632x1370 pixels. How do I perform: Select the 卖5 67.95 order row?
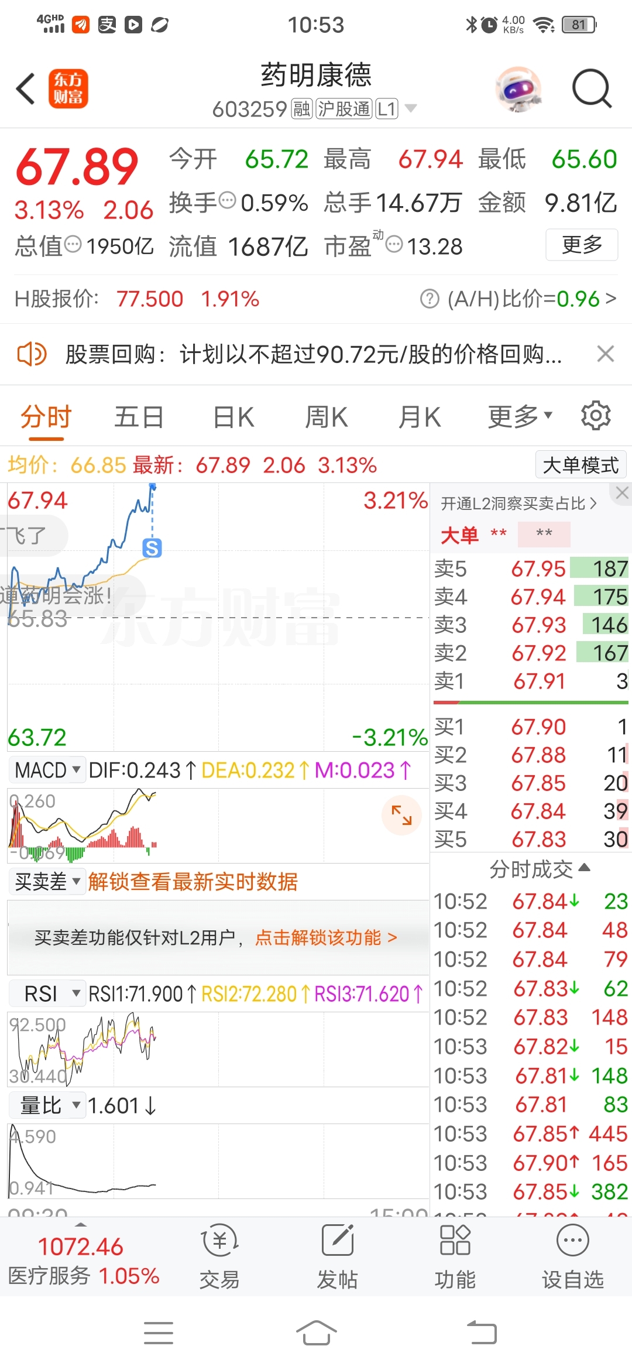click(x=531, y=568)
